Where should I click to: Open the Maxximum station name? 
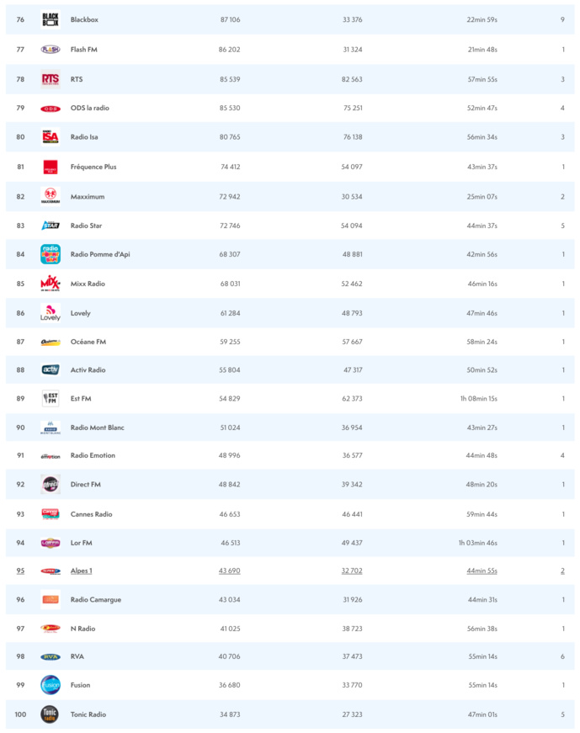pos(87,196)
